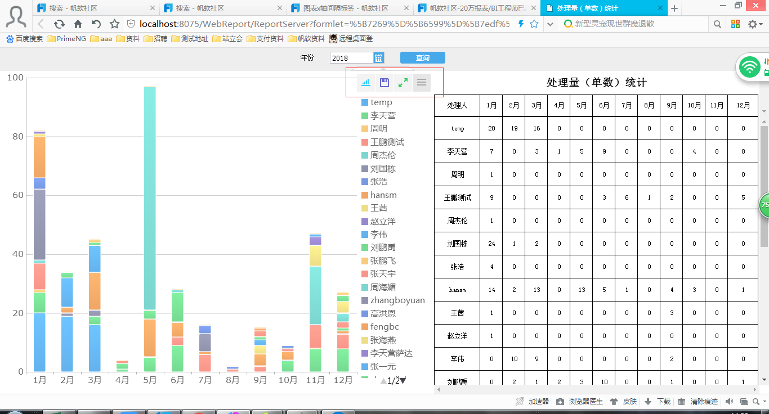This screenshot has width=769, height=414.
Task: Click the speaker mute icon in status bar
Action: (x=729, y=402)
